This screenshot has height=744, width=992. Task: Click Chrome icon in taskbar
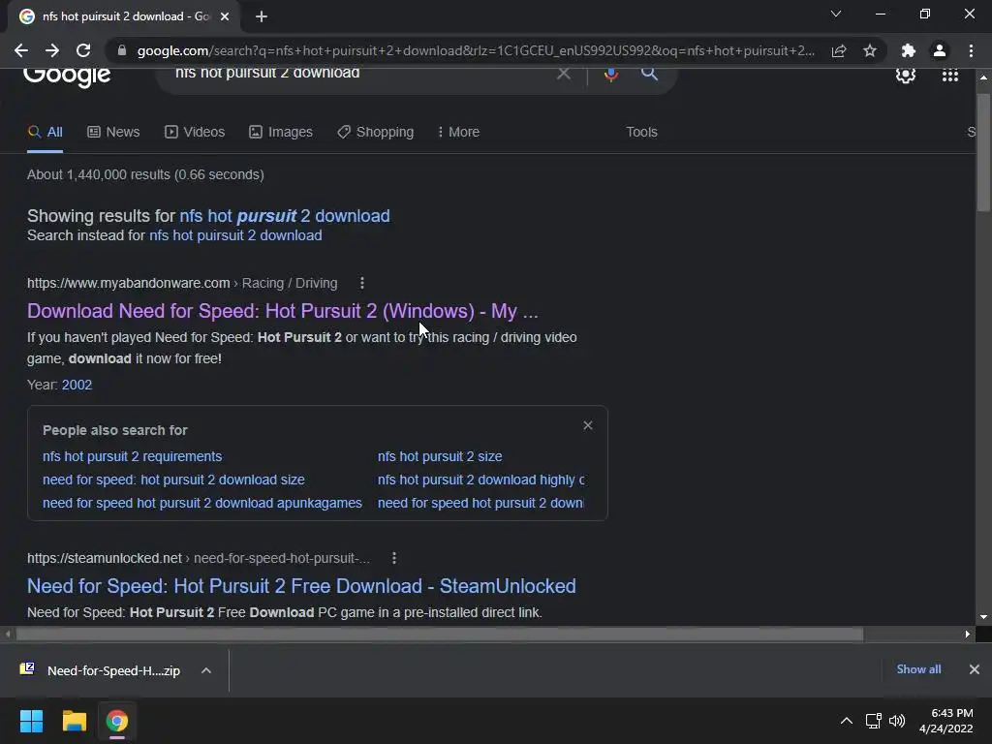[x=117, y=721]
